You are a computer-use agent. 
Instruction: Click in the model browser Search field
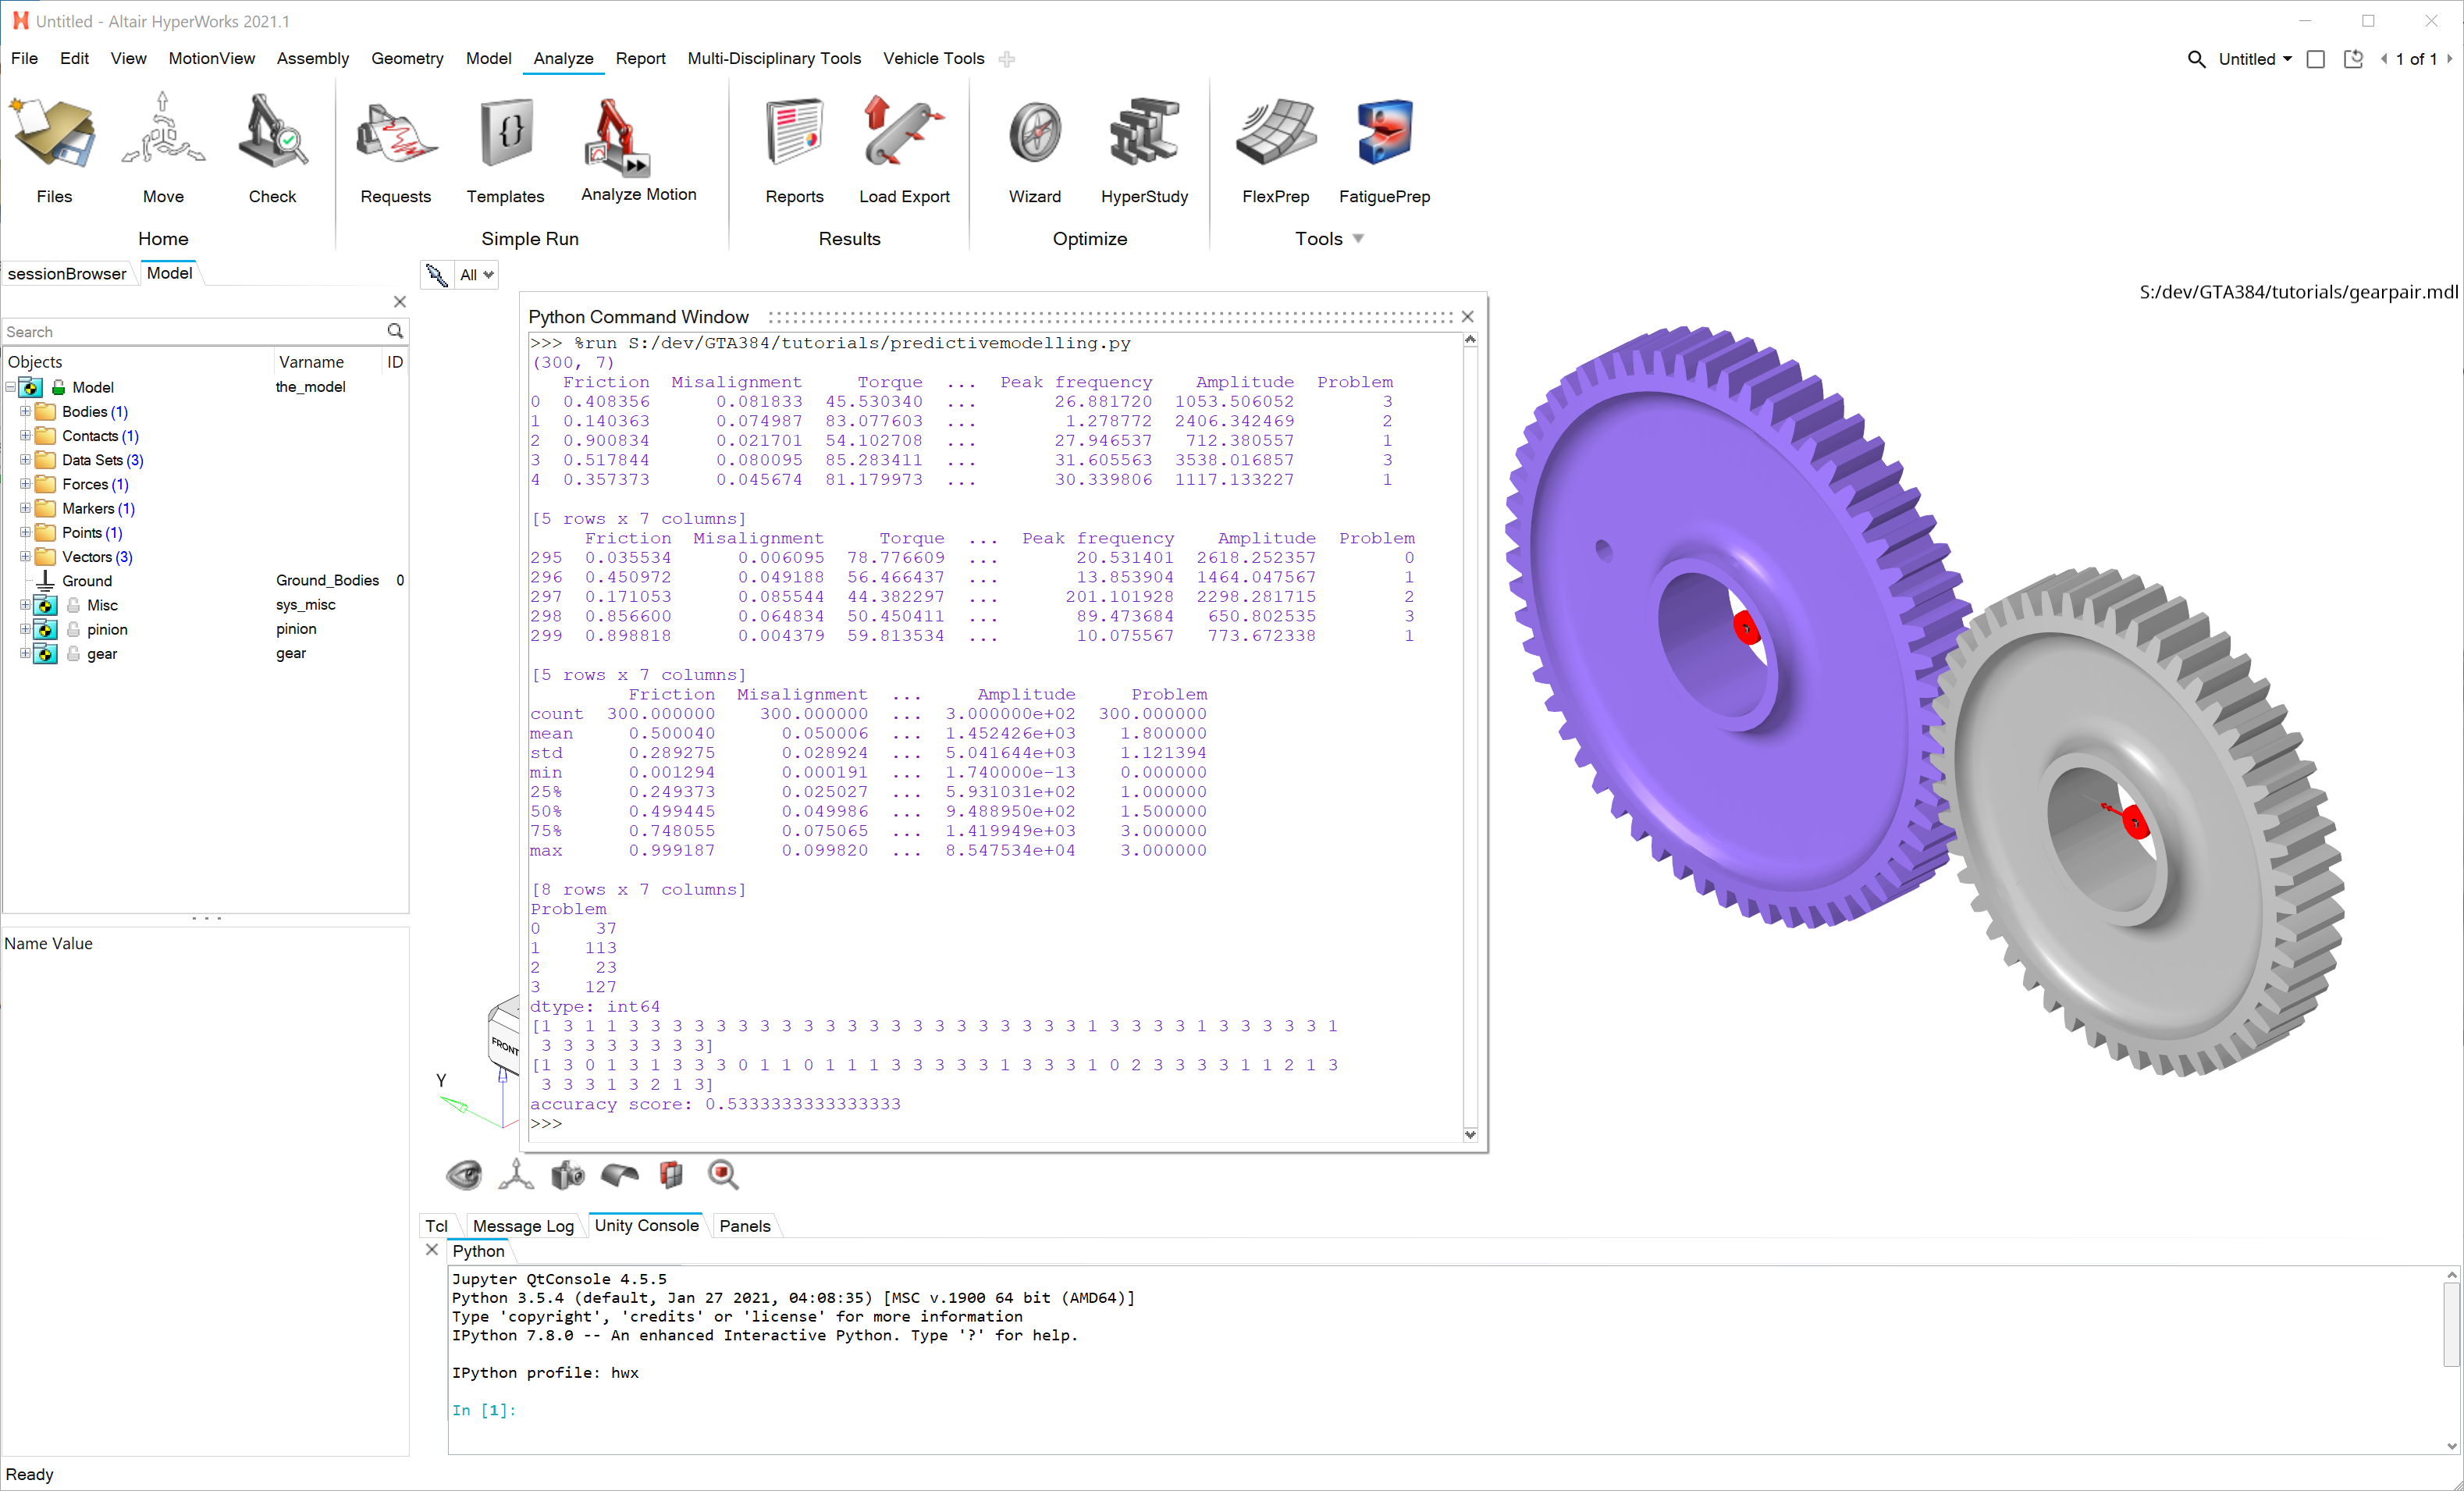coord(190,331)
